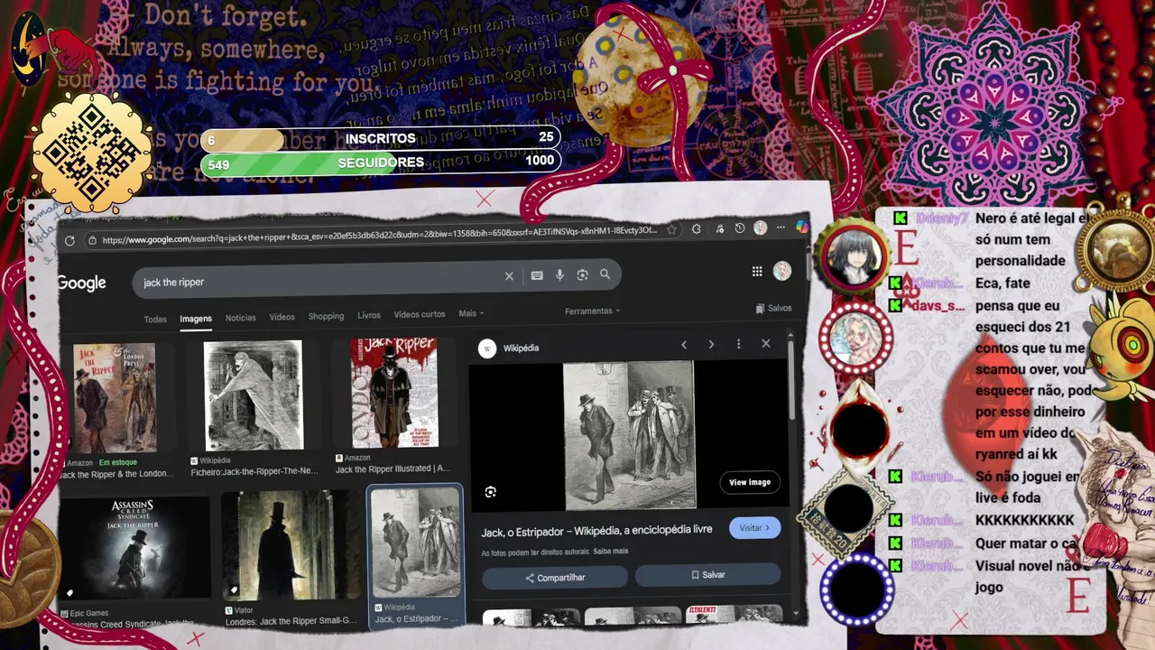Start voice search with microphone
The image size is (1155, 650).
point(559,275)
